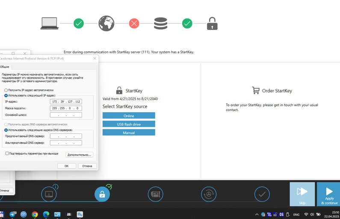Click the Online StartKey source button
Image resolution: width=340 pixels, height=219 pixels.
click(129, 115)
